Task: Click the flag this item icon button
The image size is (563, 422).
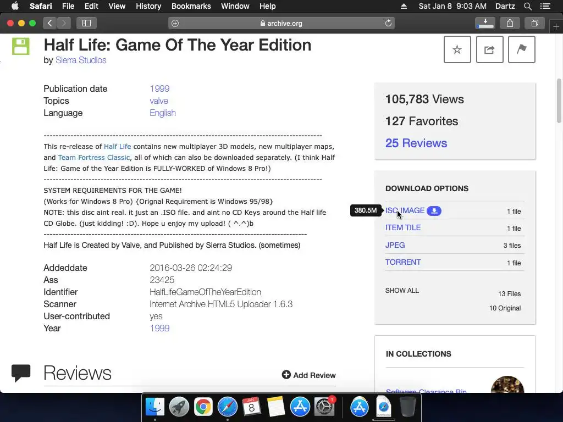Action: click(521, 49)
